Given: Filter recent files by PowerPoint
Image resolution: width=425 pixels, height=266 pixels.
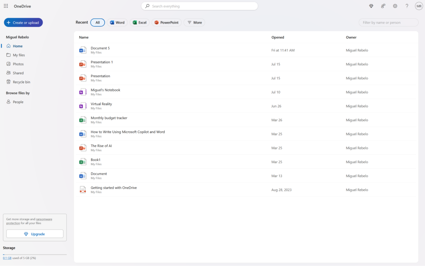Looking at the screenshot, I should 166,22.
